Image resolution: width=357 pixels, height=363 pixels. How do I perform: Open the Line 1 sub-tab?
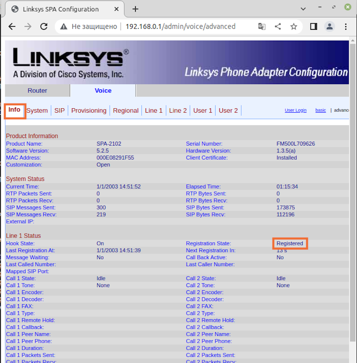pos(154,110)
